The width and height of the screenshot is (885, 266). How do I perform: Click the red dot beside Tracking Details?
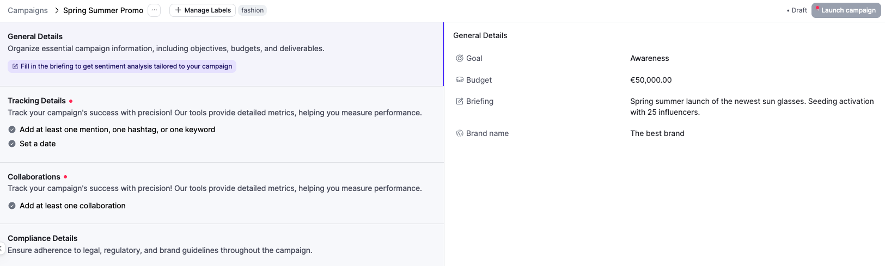[x=71, y=101]
